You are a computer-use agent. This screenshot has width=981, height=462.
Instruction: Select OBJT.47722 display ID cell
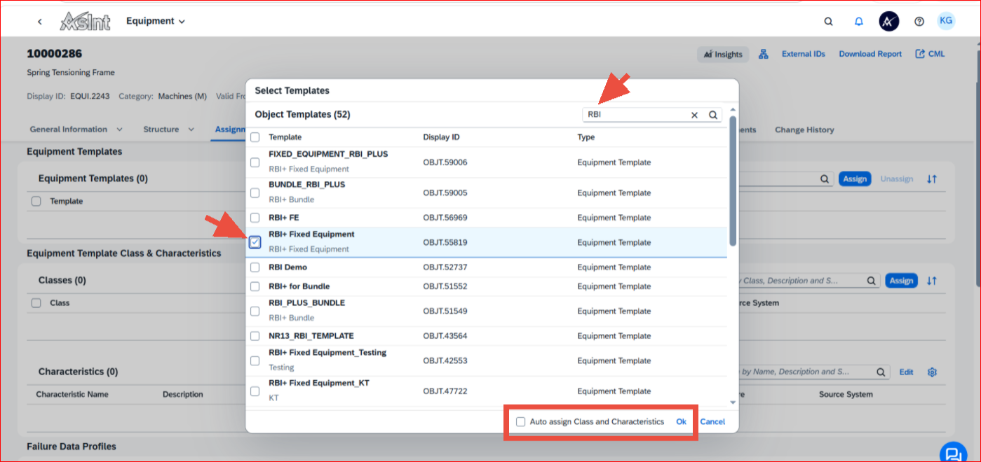(445, 391)
